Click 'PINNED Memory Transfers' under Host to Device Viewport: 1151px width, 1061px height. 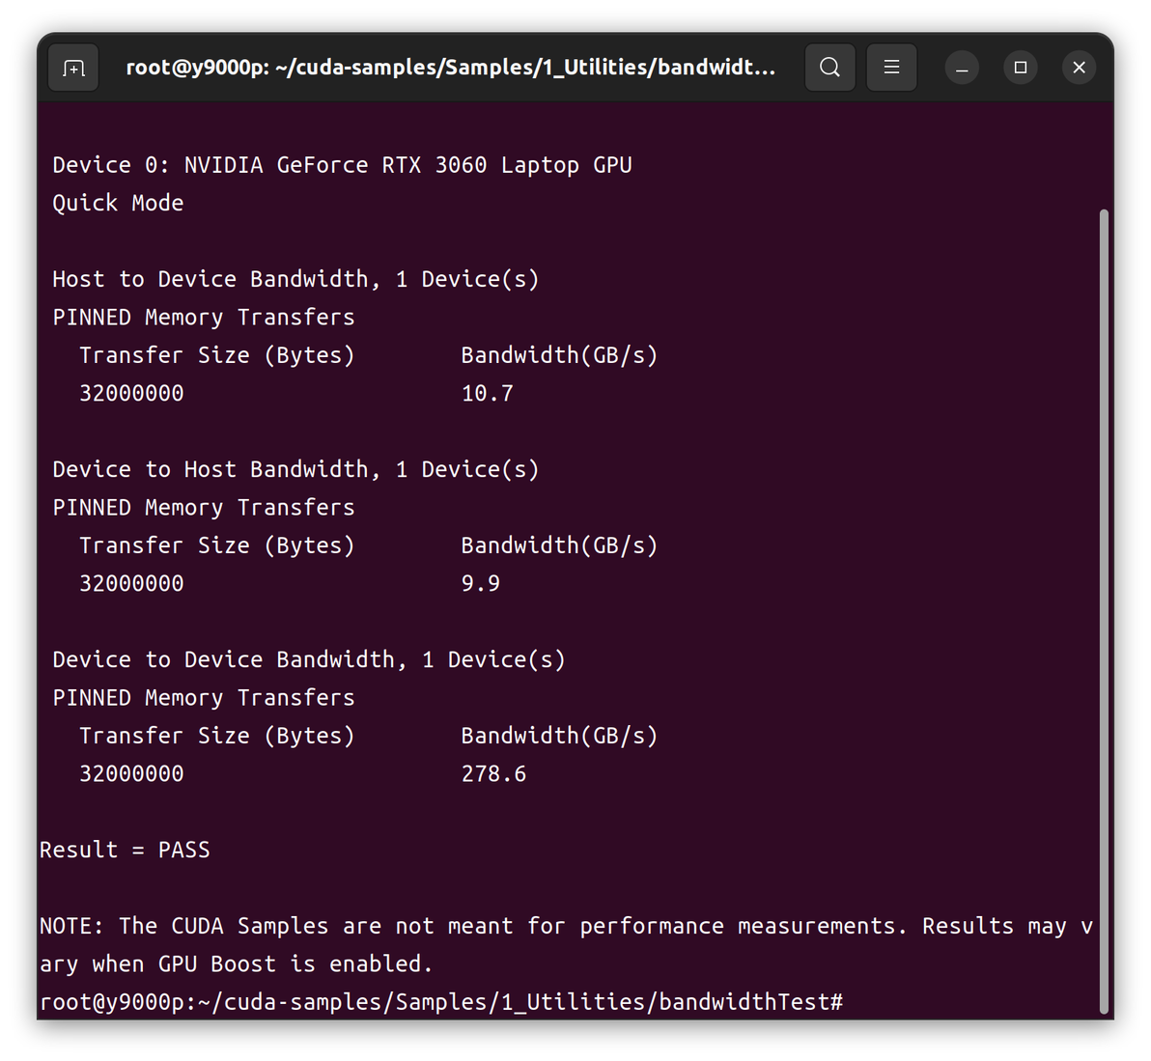point(204,318)
